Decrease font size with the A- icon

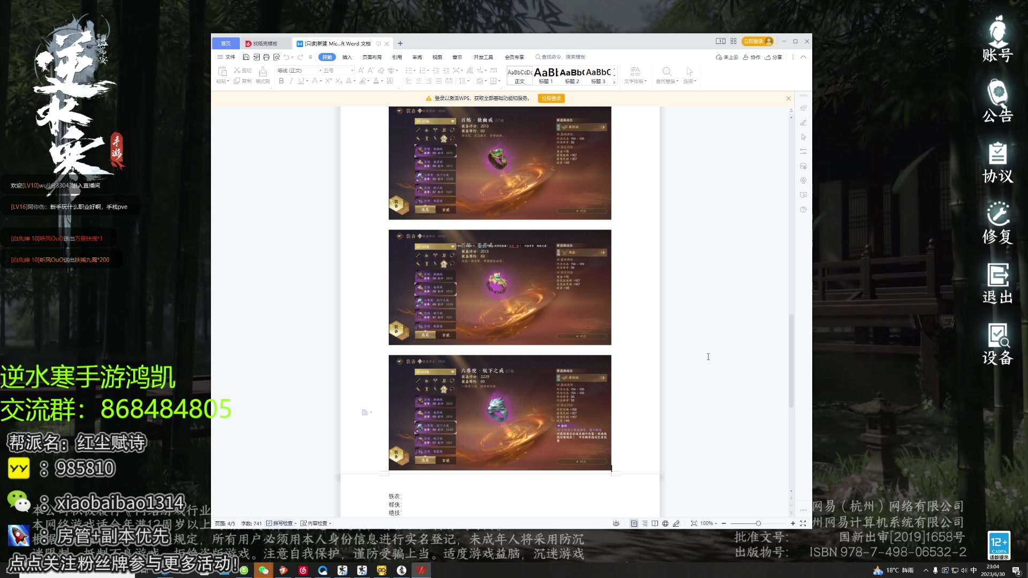(371, 71)
